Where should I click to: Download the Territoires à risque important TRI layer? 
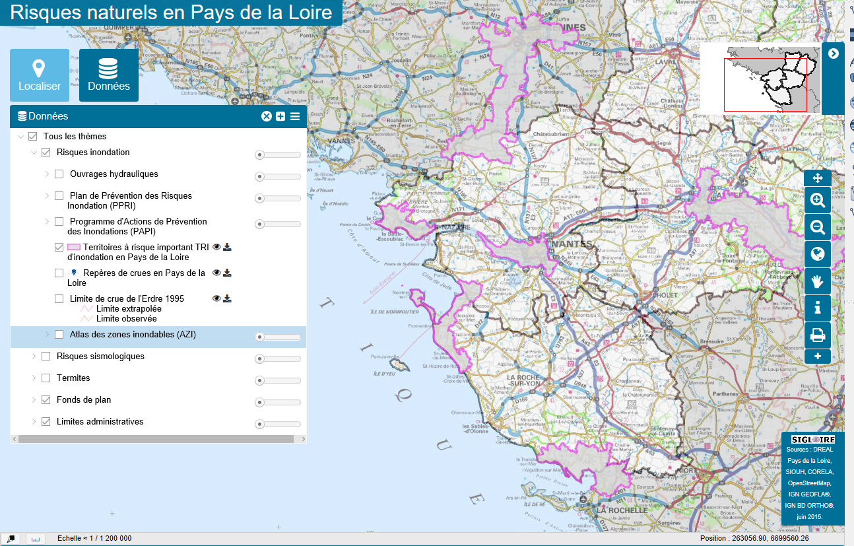point(227,248)
